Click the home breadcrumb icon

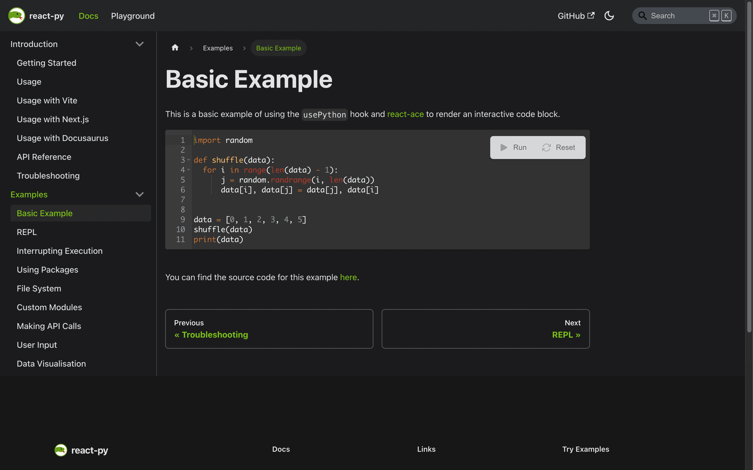[x=175, y=48]
